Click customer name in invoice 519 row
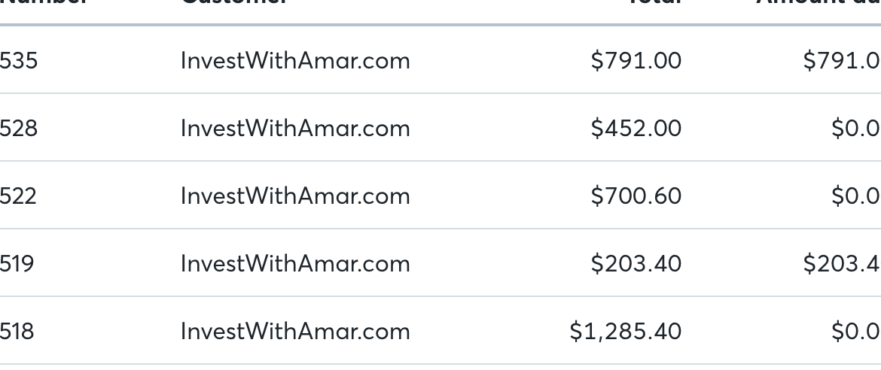881x370 pixels. [295, 263]
